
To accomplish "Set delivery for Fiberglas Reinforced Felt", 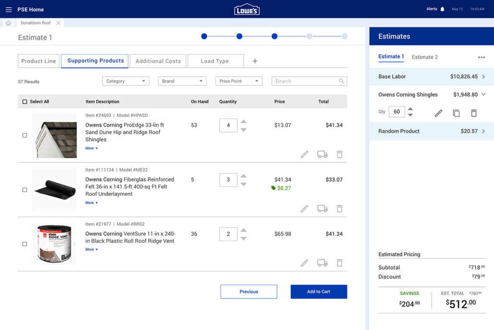I will click(322, 208).
